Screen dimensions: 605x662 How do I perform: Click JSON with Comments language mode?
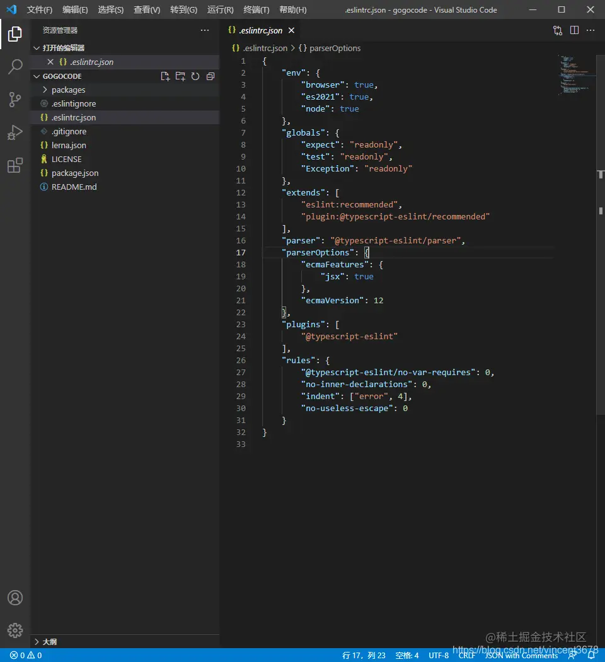point(521,655)
